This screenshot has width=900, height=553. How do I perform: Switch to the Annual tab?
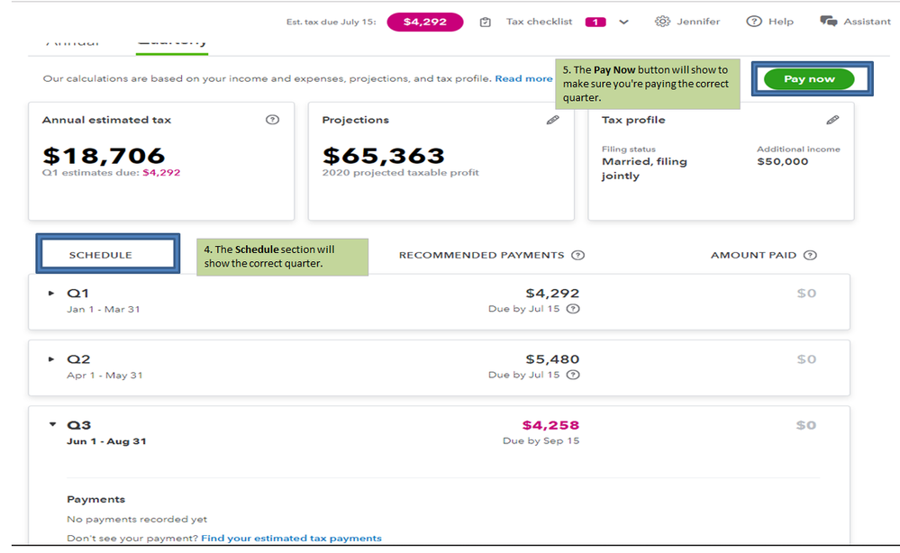[74, 41]
